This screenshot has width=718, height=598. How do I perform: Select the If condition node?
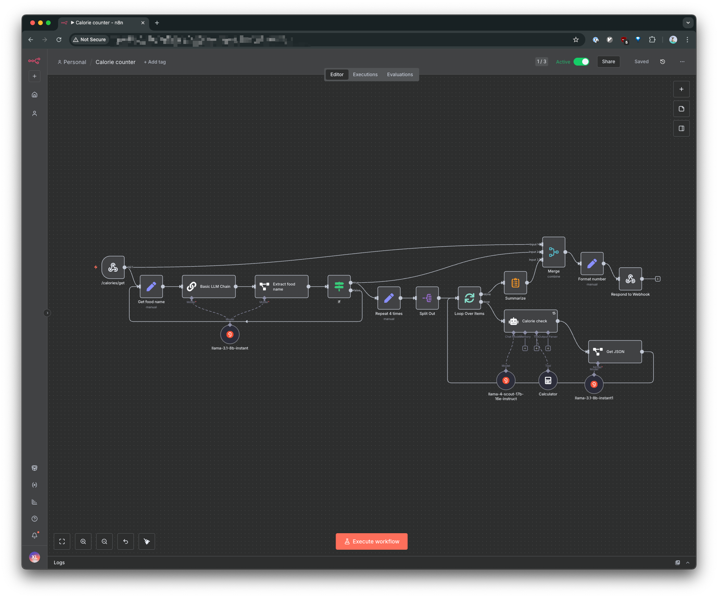pyautogui.click(x=339, y=287)
